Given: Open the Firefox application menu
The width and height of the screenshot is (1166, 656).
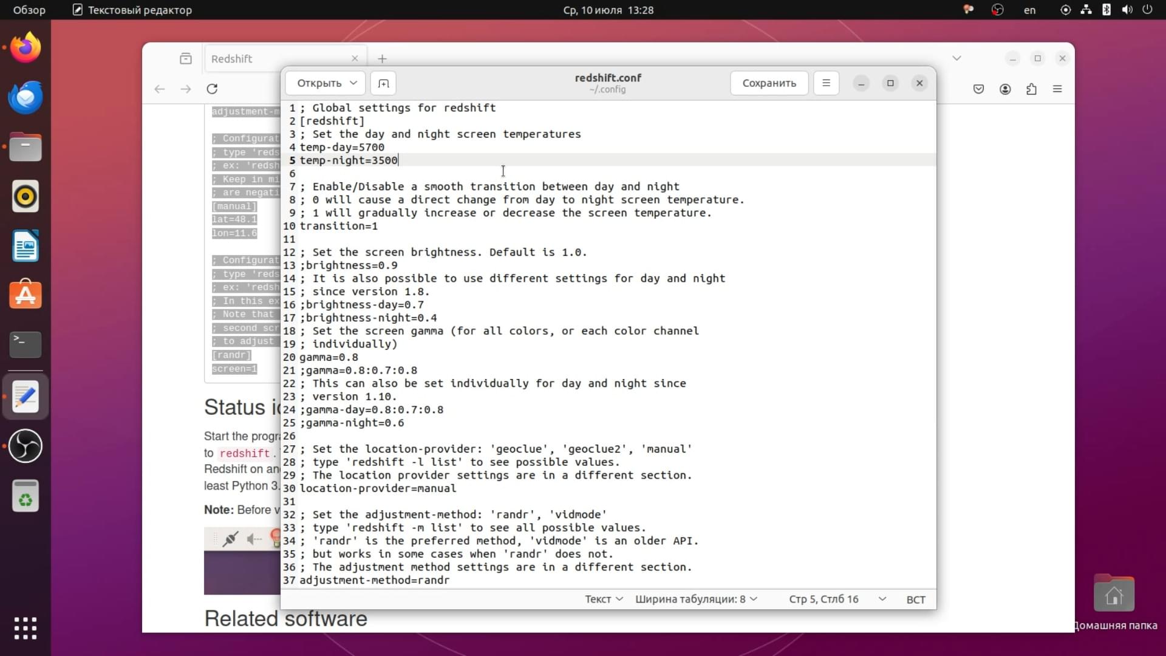Looking at the screenshot, I should click(x=1057, y=89).
